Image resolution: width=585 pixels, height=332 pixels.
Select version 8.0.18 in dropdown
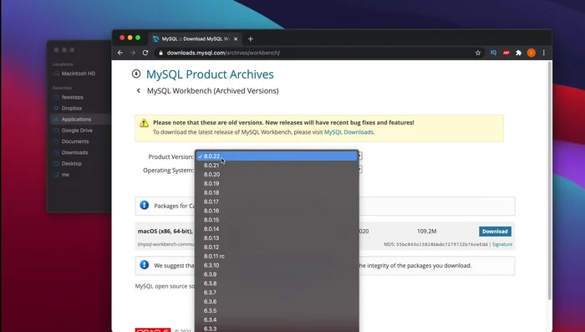pos(277,192)
